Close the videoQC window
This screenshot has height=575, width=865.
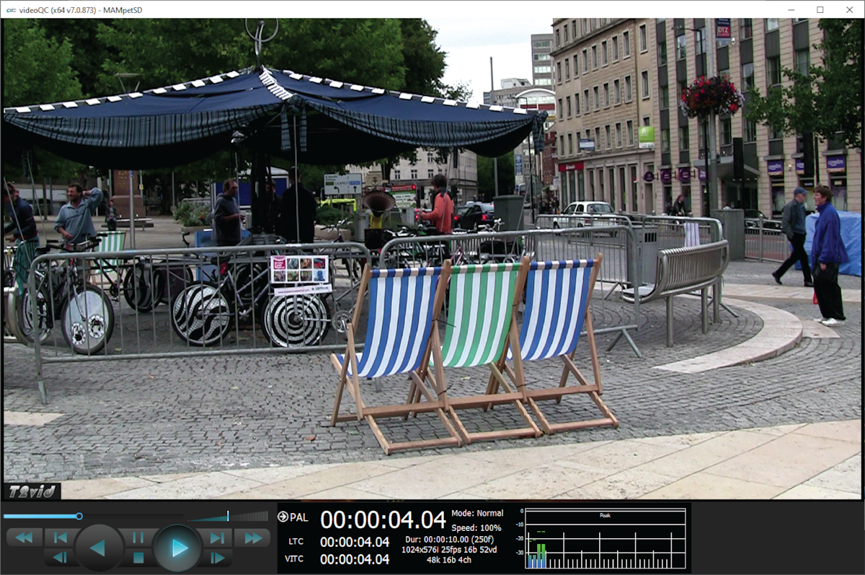[849, 9]
